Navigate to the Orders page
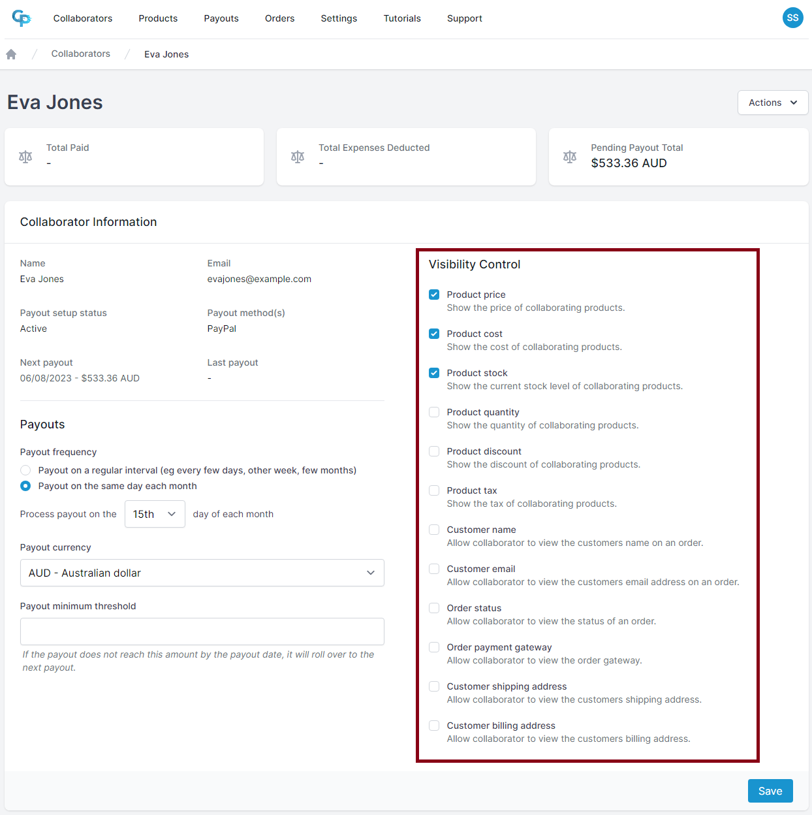Image resolution: width=812 pixels, height=815 pixels. (x=279, y=18)
